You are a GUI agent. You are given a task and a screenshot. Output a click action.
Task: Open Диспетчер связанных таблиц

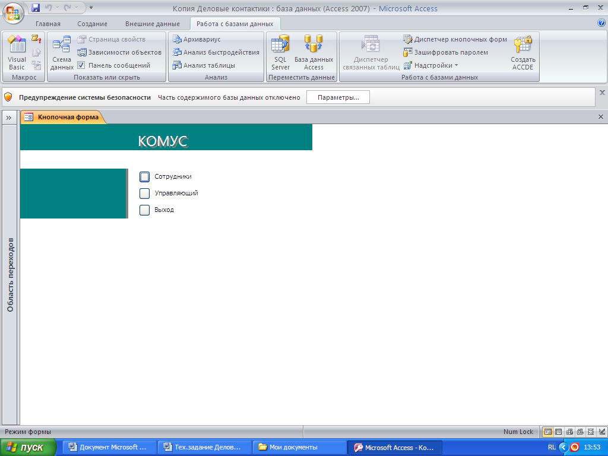point(370,53)
